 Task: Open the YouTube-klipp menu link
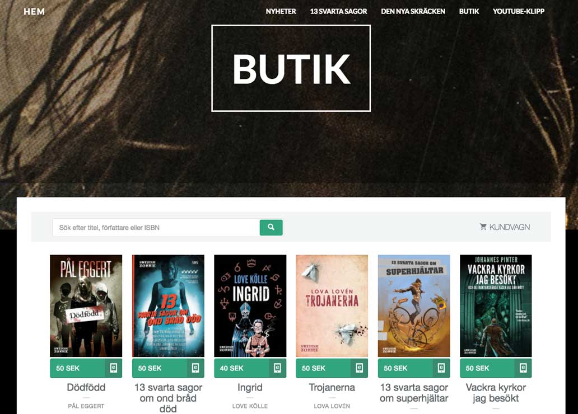(518, 11)
